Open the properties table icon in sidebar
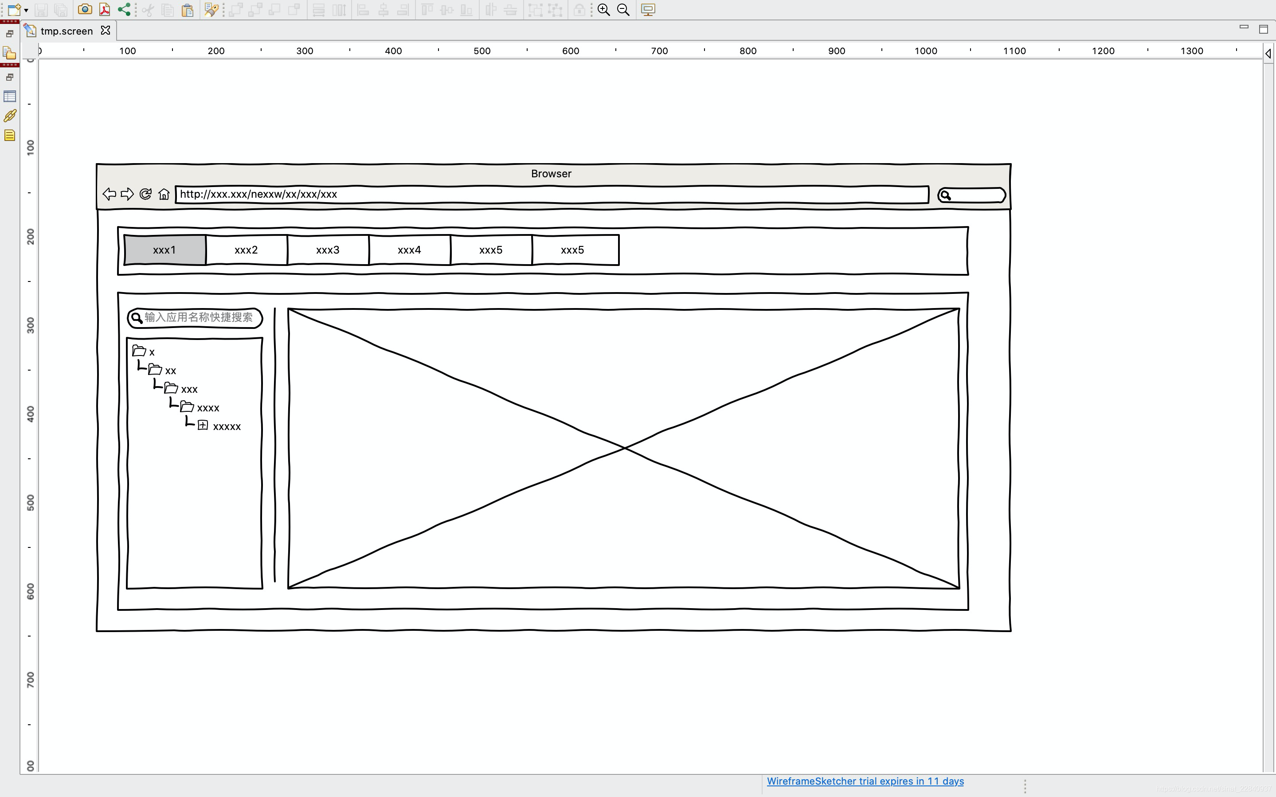The width and height of the screenshot is (1276, 797). (x=9, y=97)
